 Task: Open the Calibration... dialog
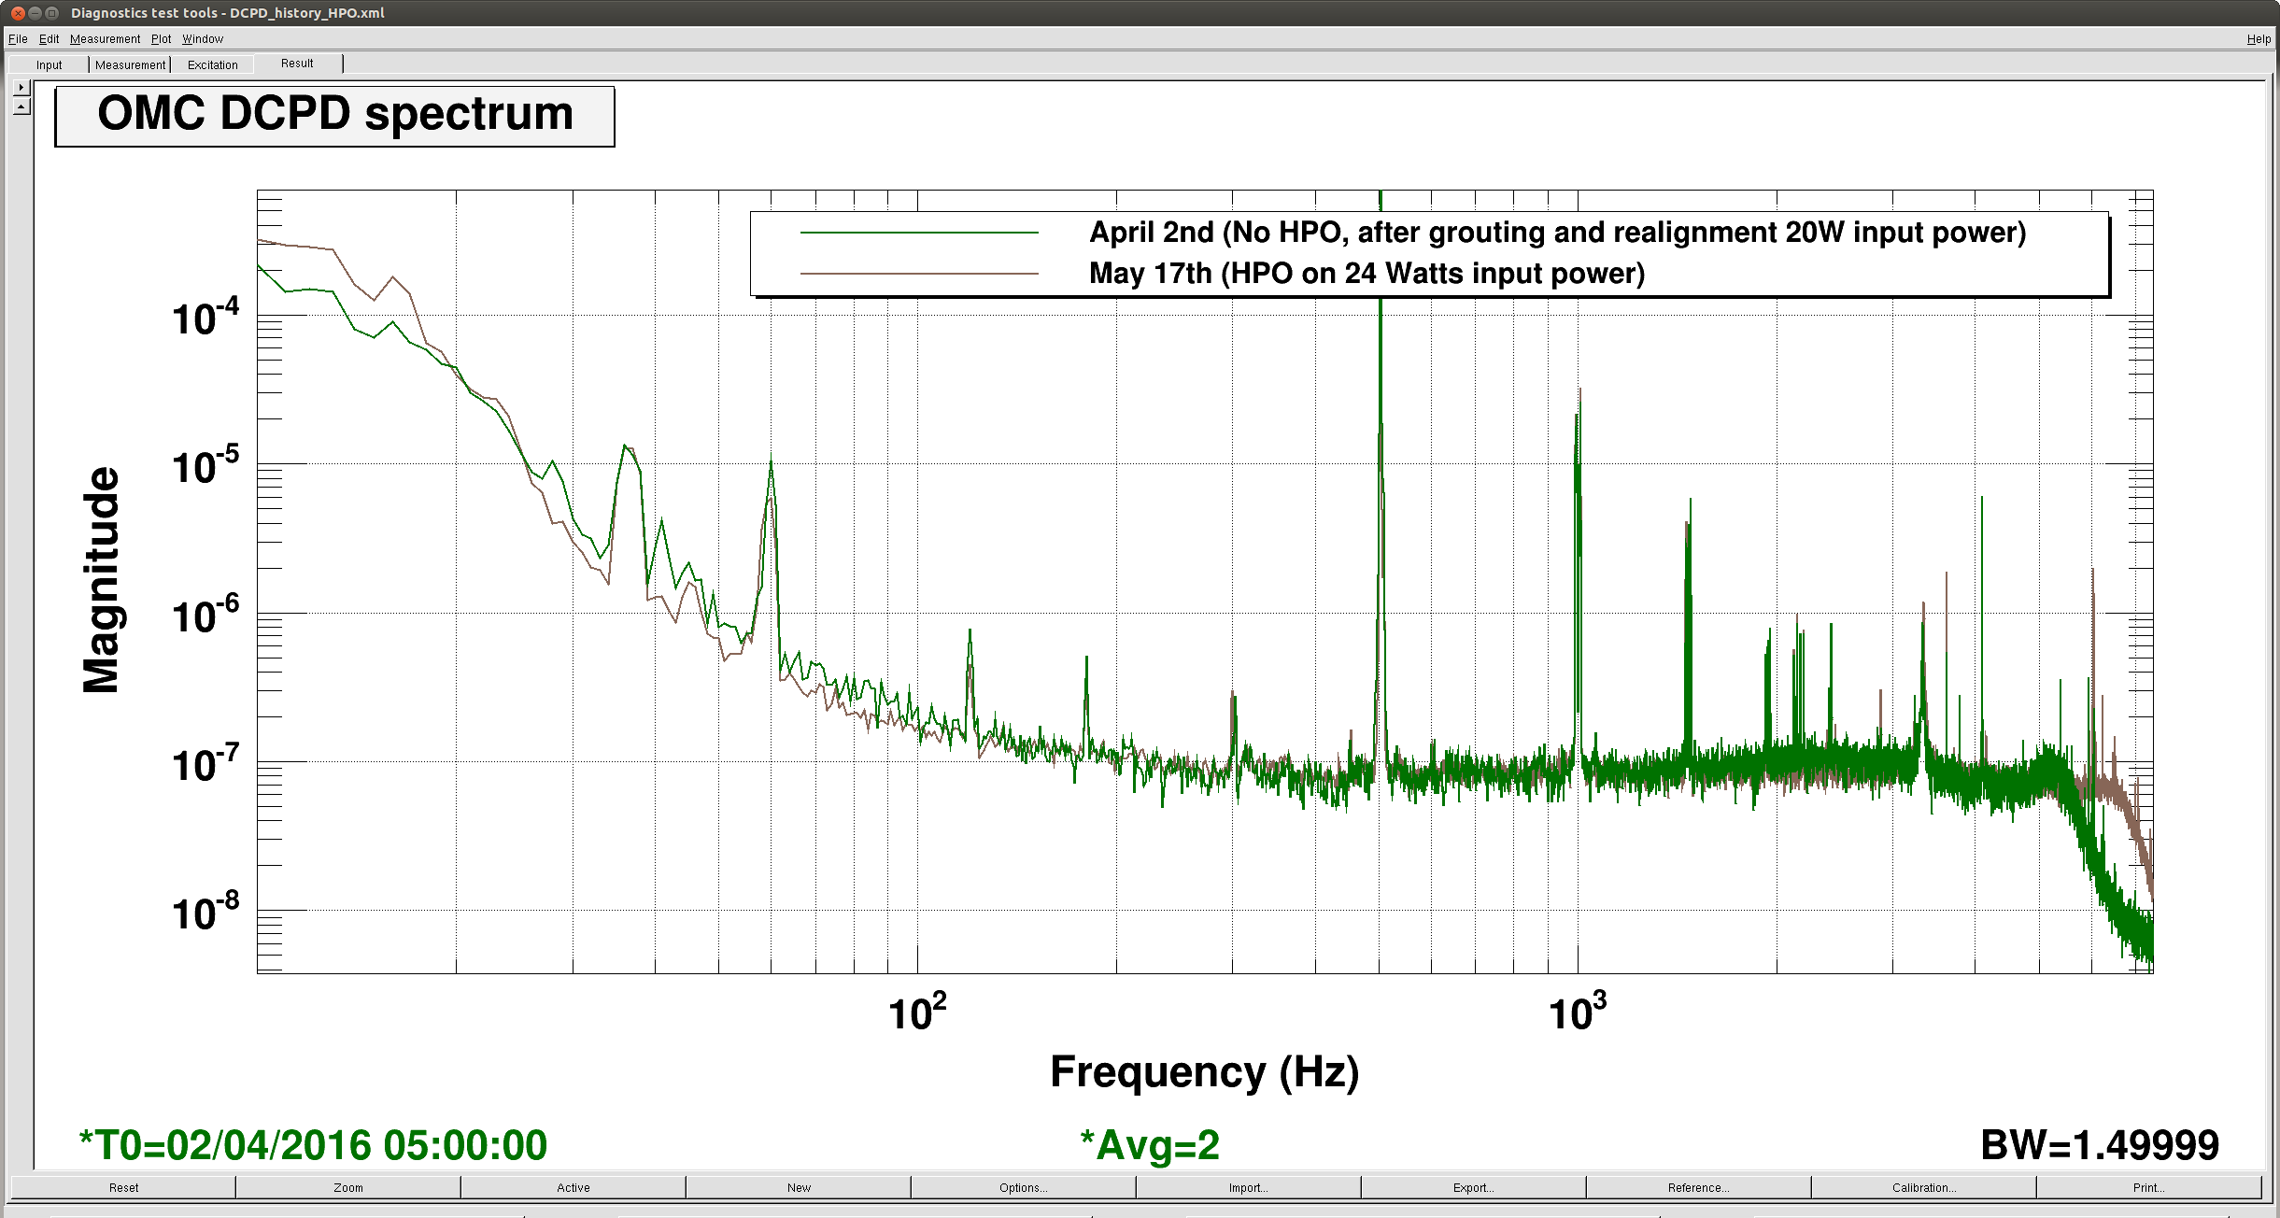click(x=1924, y=1187)
